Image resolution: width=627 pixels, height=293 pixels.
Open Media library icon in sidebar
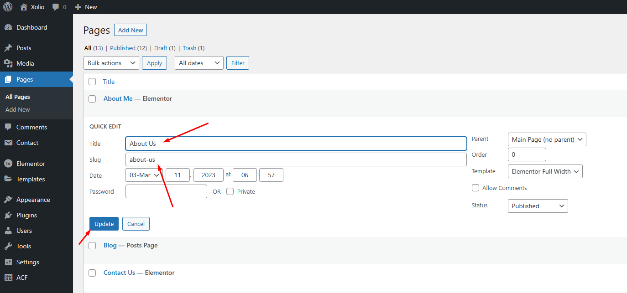tap(8, 63)
